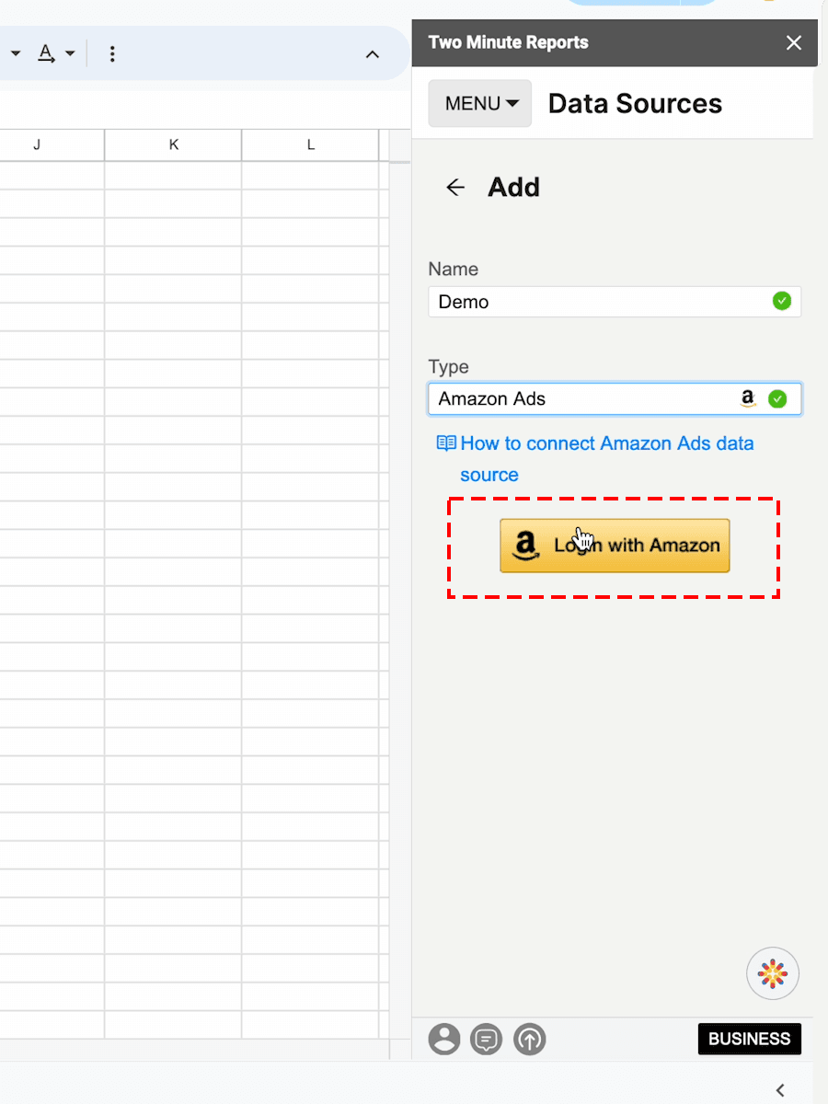The image size is (828, 1104).
Task: Click the upward arrow circle icon
Action: (530, 1040)
